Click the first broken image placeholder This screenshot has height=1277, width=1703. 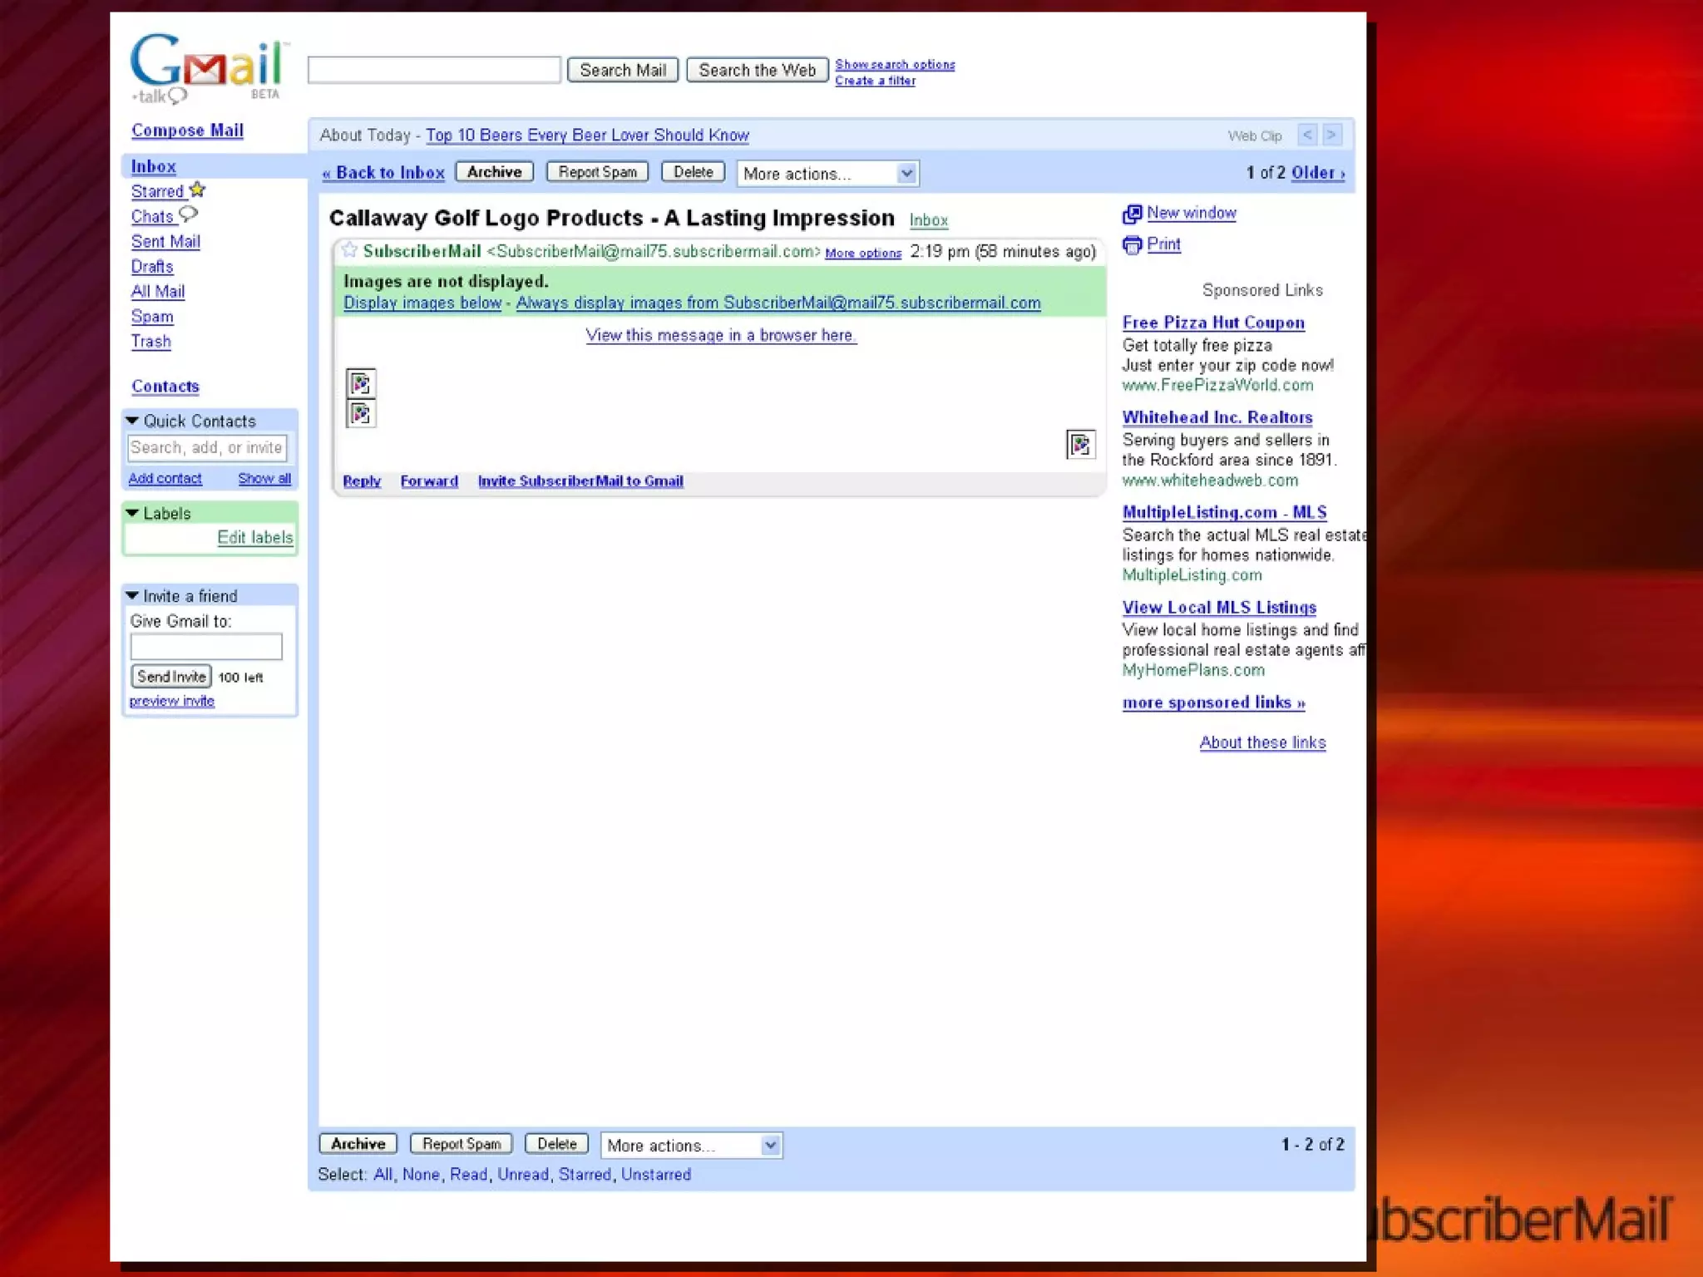361,383
